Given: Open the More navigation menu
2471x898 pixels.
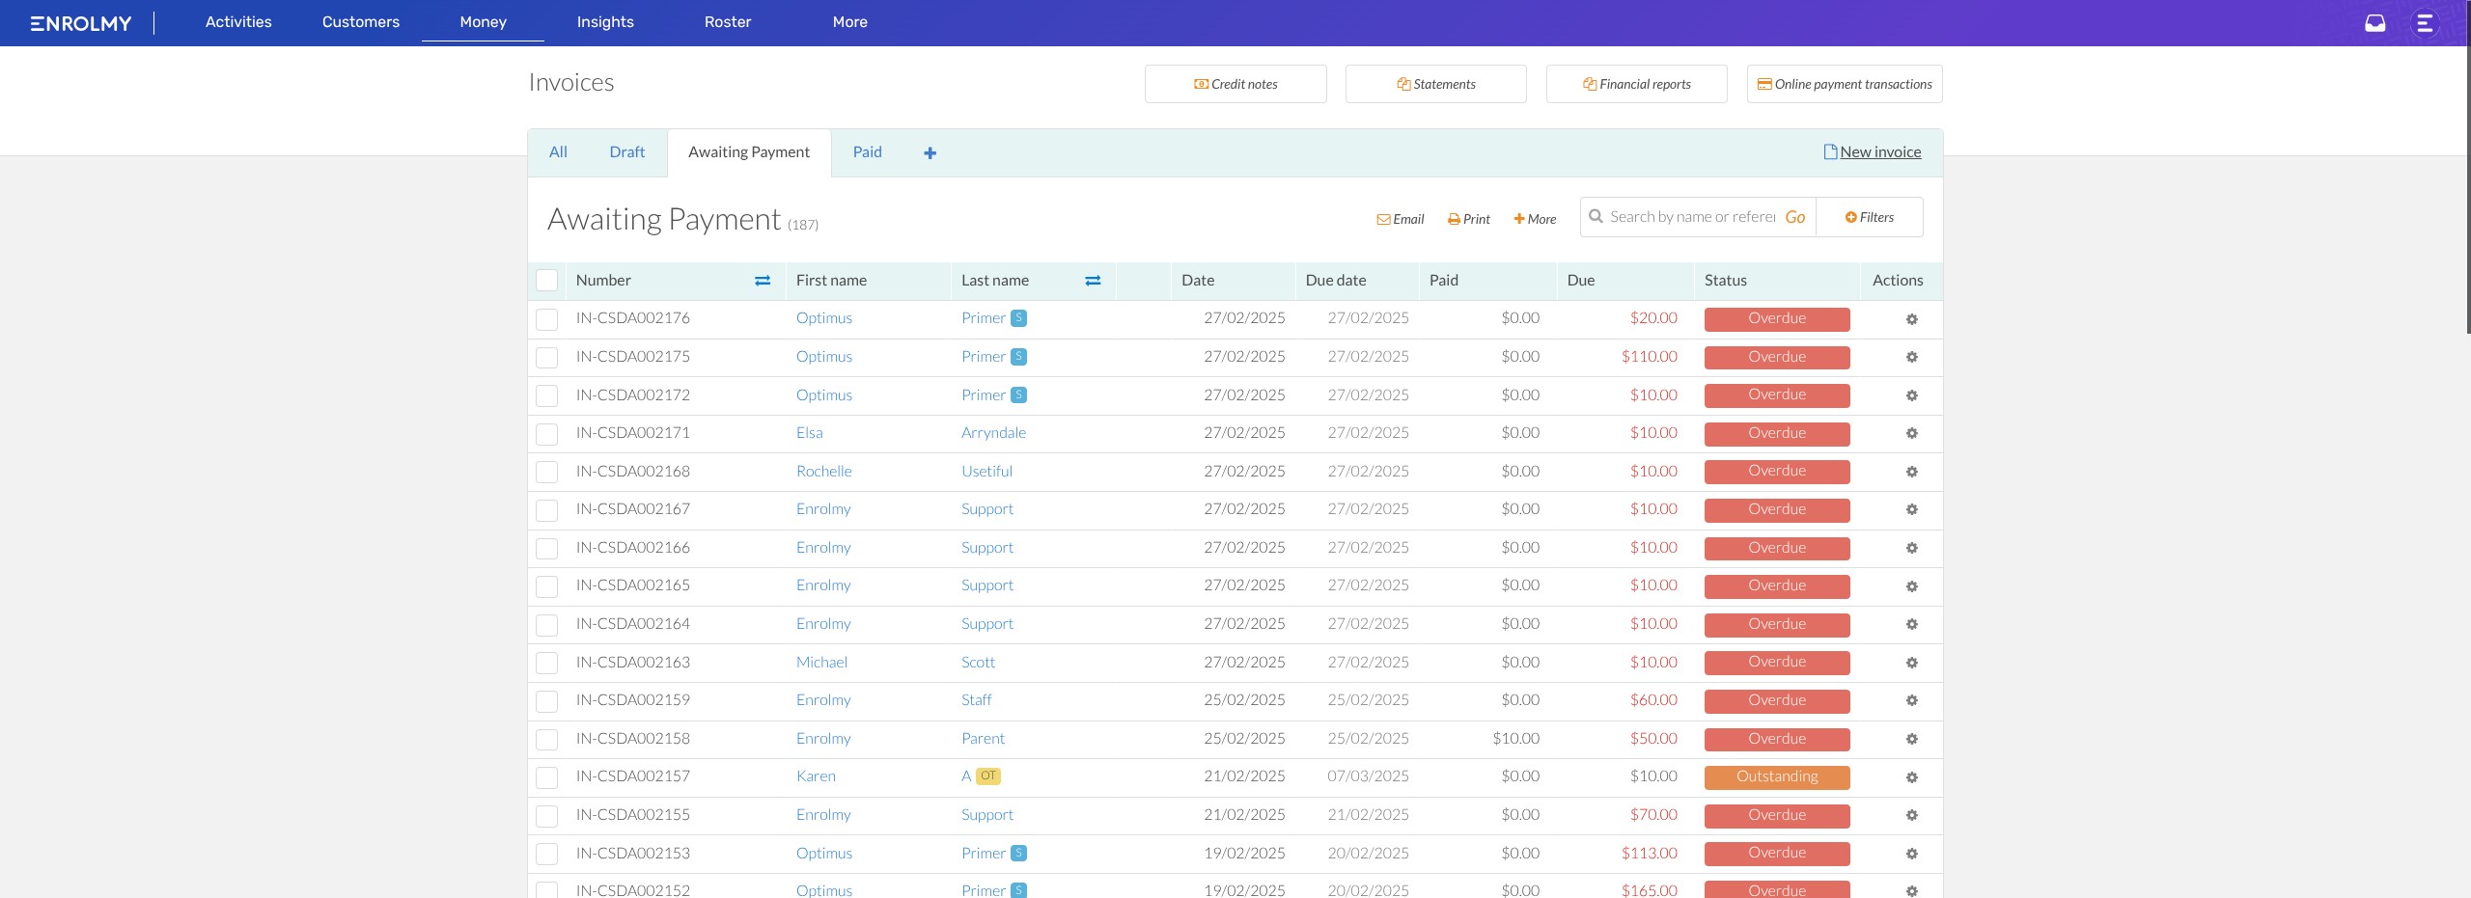Looking at the screenshot, I should [x=849, y=22].
